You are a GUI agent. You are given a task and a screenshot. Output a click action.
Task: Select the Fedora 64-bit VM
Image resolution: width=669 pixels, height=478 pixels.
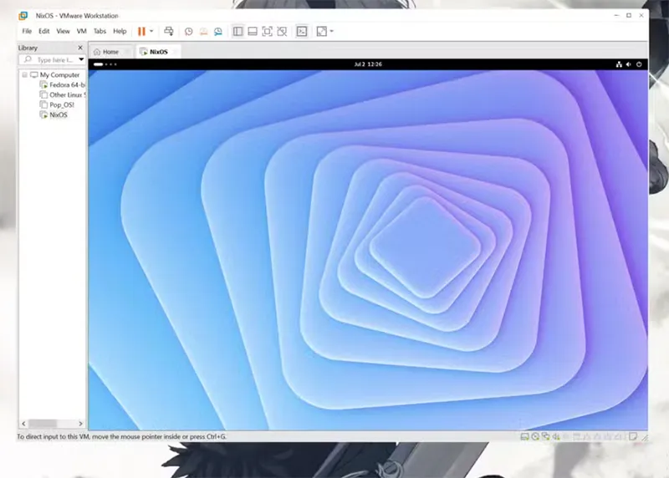[x=68, y=85]
